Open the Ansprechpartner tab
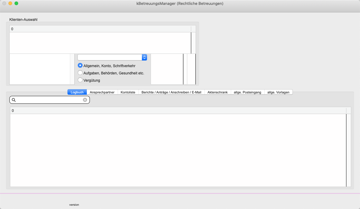This screenshot has height=209, width=360. (102, 92)
